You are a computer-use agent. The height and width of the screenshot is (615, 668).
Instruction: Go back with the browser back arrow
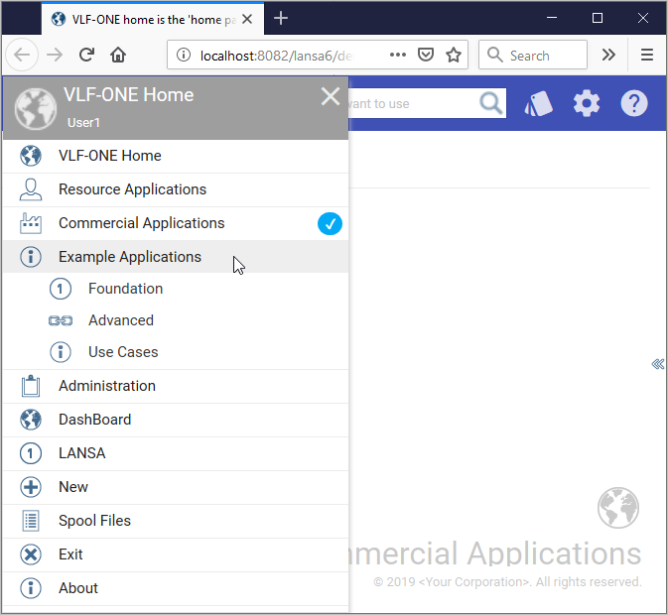pyautogui.click(x=22, y=55)
